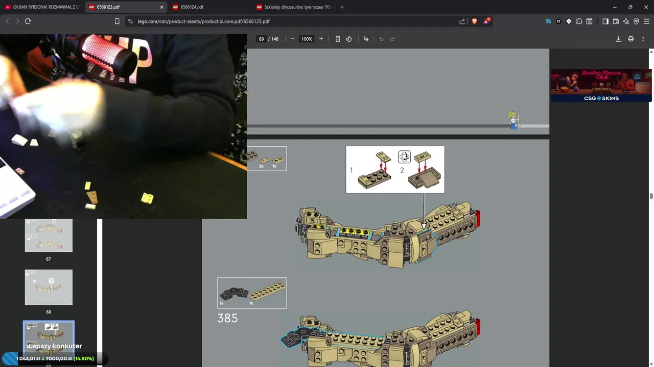Toggle the browser sidebar panel
This screenshot has height=367, width=654.
[605, 21]
